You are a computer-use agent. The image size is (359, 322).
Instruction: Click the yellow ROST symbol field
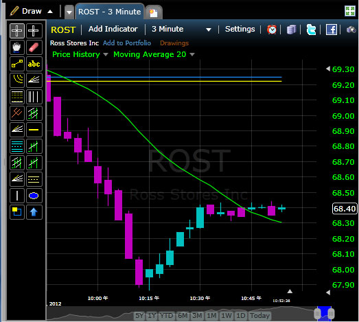63,30
